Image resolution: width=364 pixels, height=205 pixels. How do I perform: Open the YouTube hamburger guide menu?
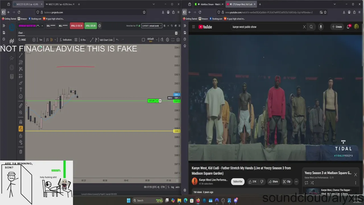193,27
